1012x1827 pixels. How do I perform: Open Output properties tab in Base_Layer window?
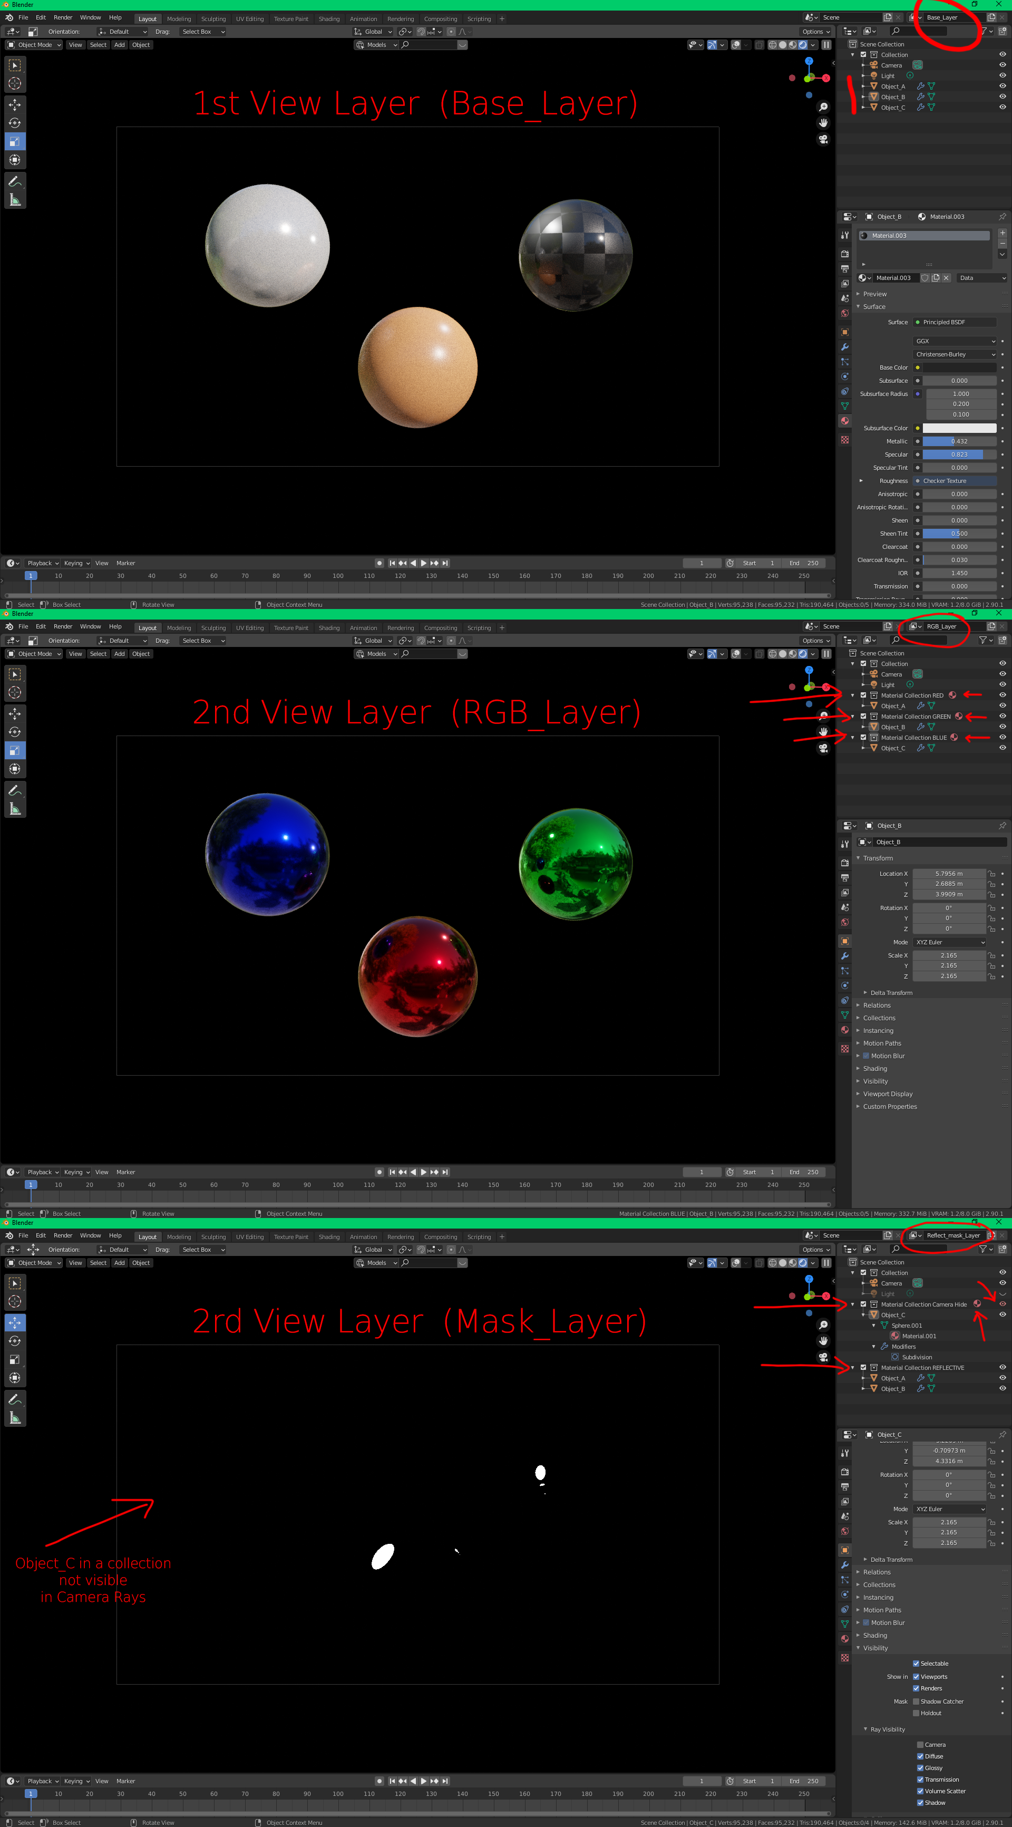[x=844, y=269]
